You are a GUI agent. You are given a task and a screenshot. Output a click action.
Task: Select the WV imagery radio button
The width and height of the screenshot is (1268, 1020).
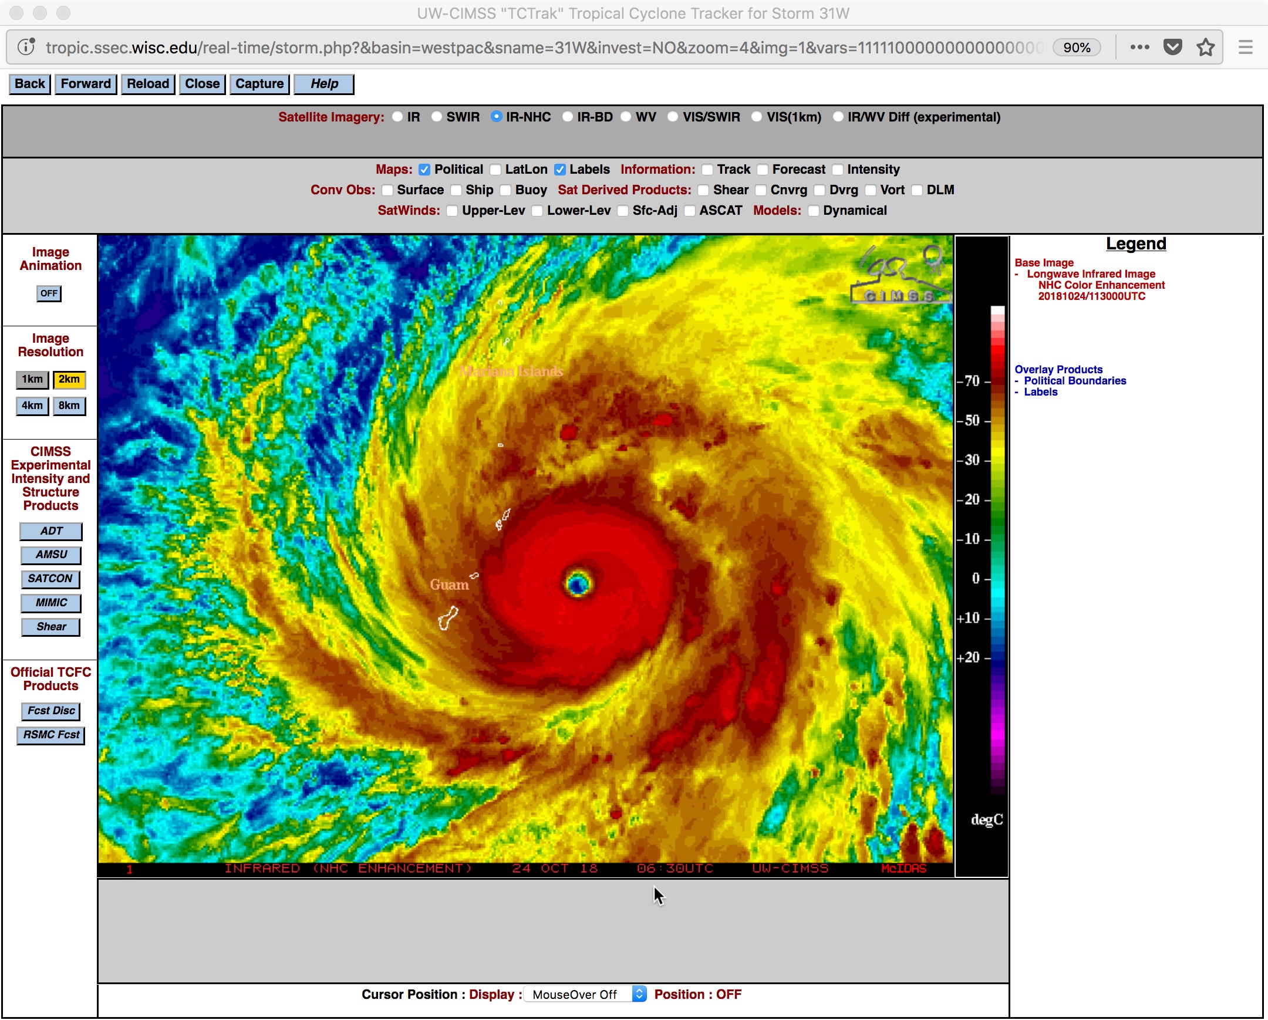626,116
